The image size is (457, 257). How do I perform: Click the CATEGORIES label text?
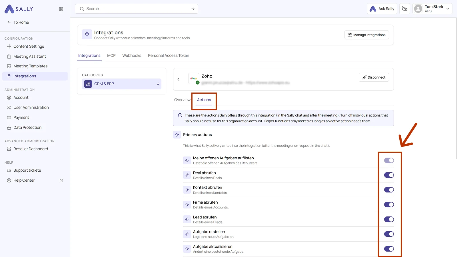pyautogui.click(x=92, y=75)
